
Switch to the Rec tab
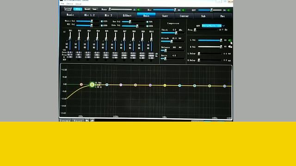point(222,16)
